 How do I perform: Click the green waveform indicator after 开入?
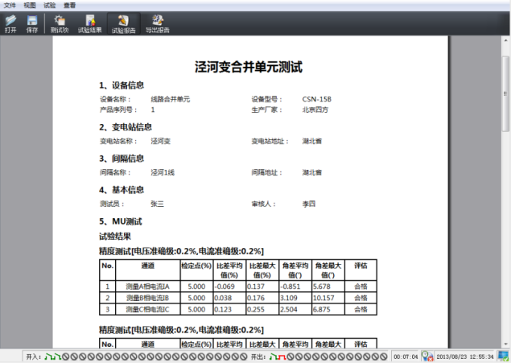(x=47, y=356)
